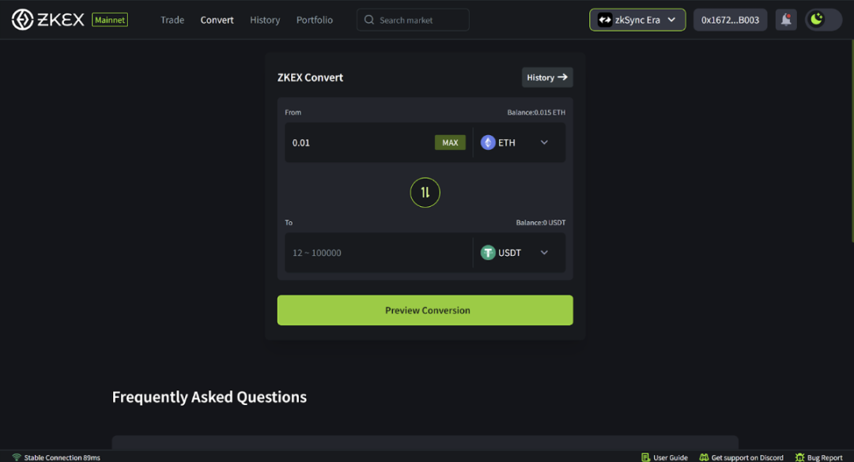854x462 pixels.
Task: Go to the Portfolio page
Action: (315, 20)
